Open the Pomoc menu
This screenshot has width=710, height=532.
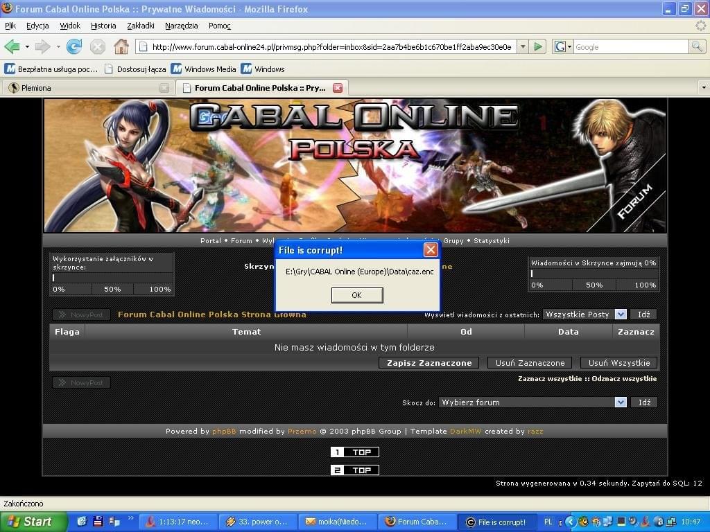pos(220,26)
